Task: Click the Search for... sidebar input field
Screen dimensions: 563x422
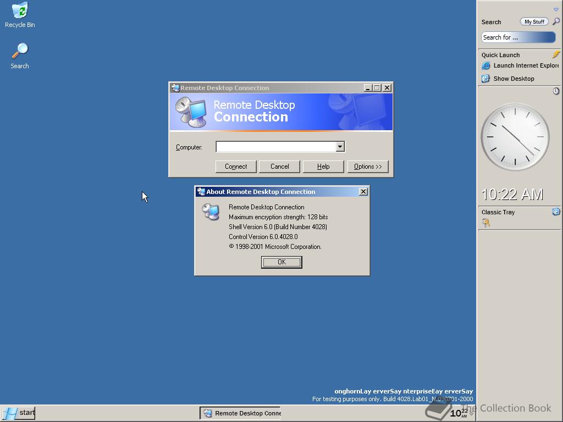Action: (518, 37)
